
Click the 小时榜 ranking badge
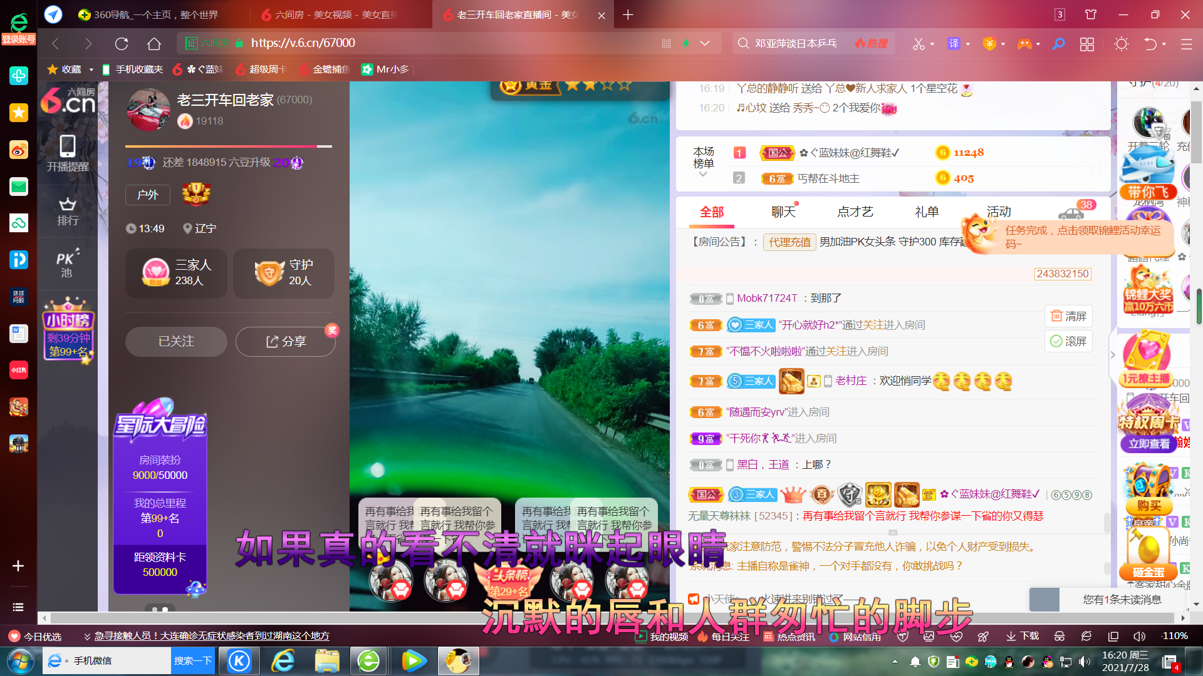[x=68, y=330]
